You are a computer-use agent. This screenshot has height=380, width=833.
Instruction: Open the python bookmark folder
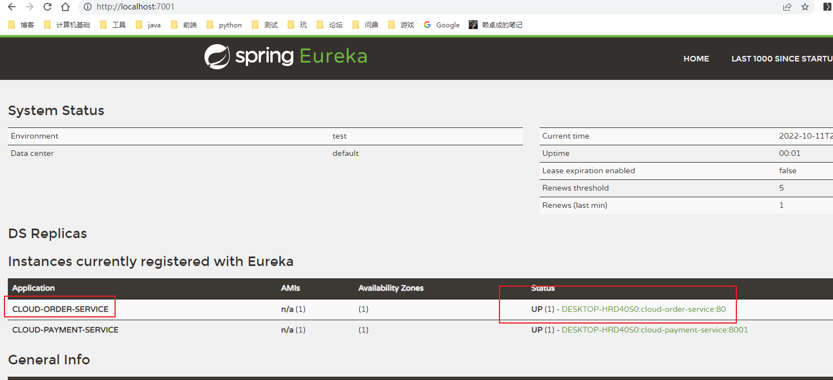pos(224,25)
